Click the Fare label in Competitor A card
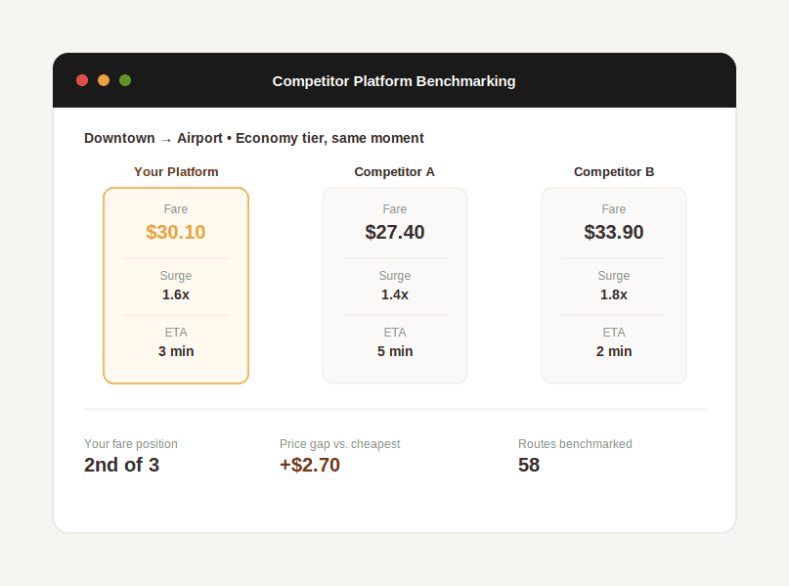The width and height of the screenshot is (789, 586). (395, 209)
